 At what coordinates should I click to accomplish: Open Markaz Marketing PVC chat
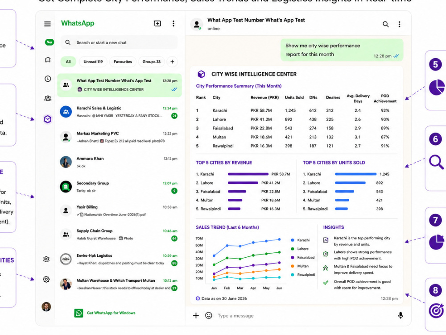pyautogui.click(x=120, y=137)
